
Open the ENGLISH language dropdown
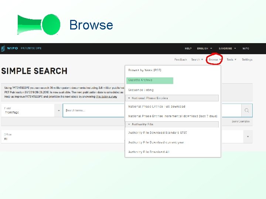click(x=204, y=48)
